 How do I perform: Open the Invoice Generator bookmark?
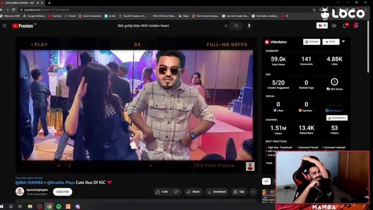click(x=90, y=16)
